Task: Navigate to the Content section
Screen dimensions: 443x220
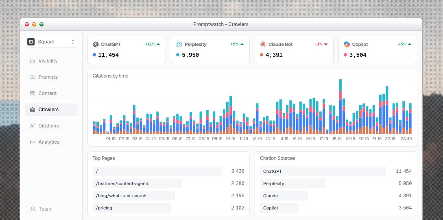Action: (51, 93)
